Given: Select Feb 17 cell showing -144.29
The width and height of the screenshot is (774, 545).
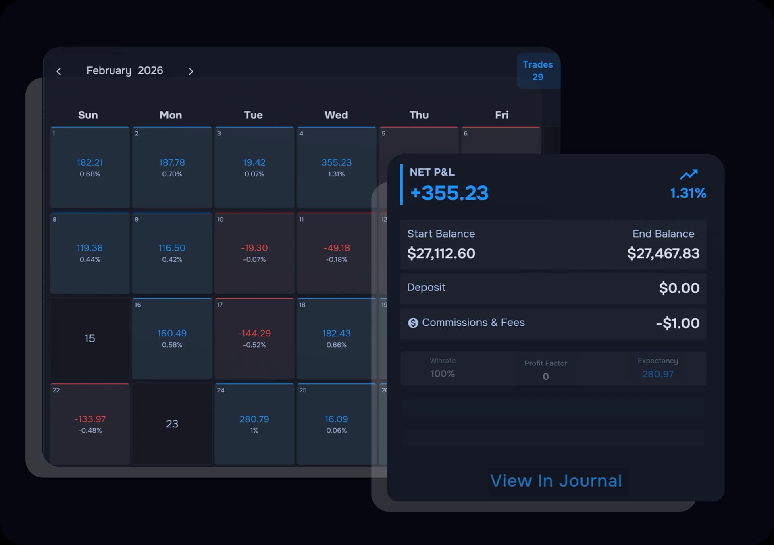Looking at the screenshot, I should (x=254, y=339).
